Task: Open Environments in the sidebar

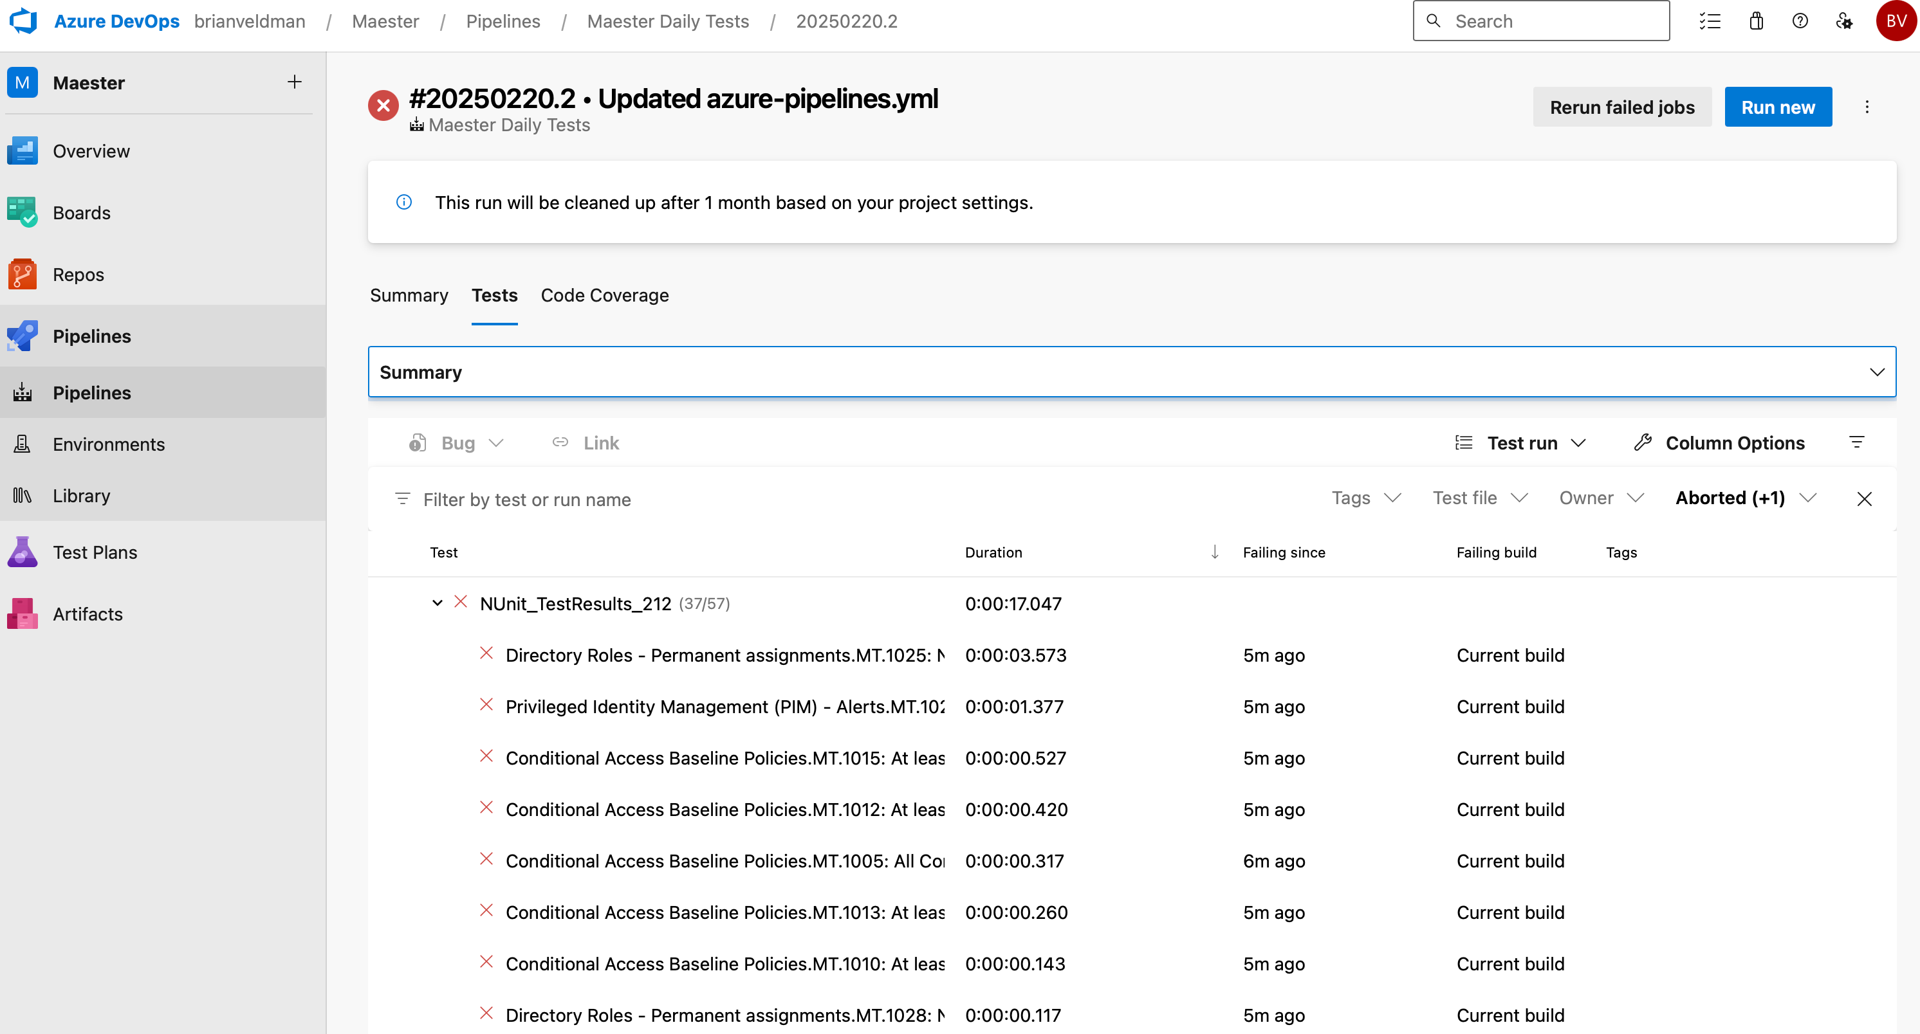Action: (x=109, y=444)
